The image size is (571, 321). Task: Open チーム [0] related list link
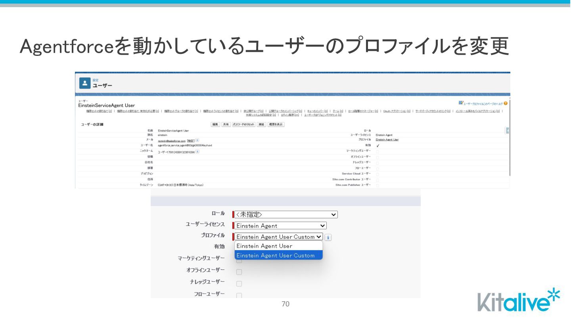point(338,111)
